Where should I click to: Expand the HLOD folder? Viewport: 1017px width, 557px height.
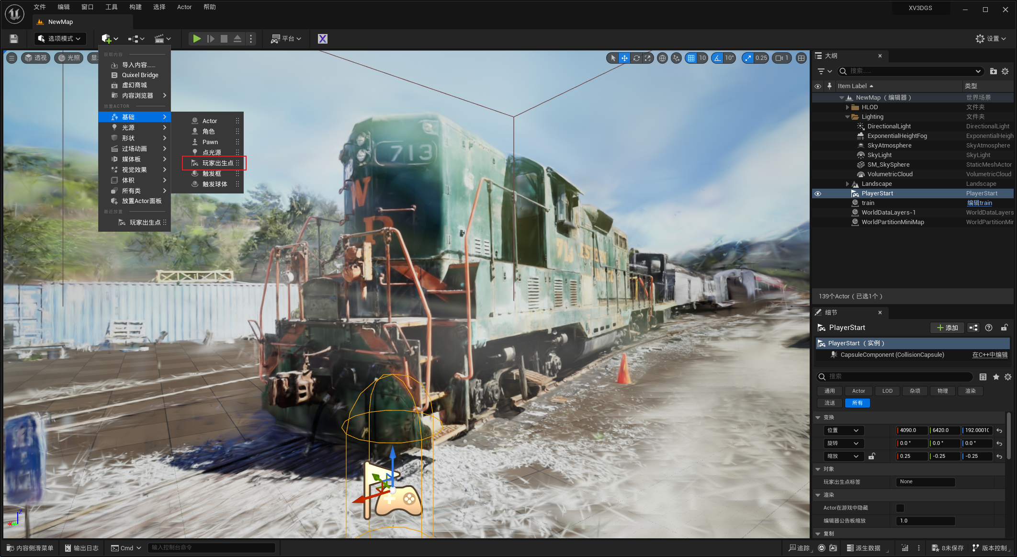(847, 107)
